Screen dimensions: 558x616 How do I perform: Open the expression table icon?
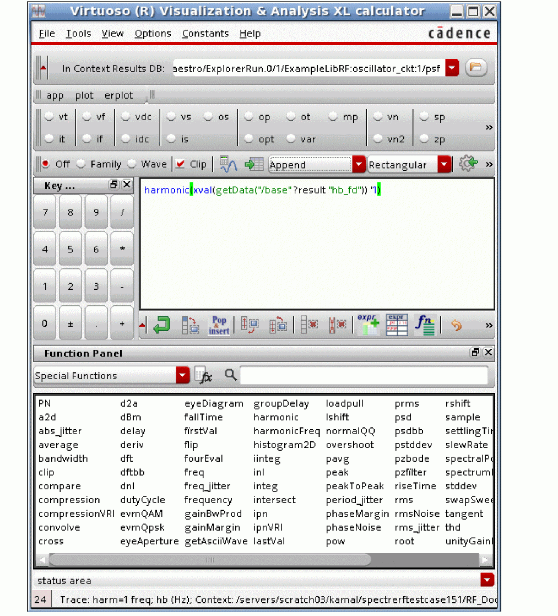397,325
